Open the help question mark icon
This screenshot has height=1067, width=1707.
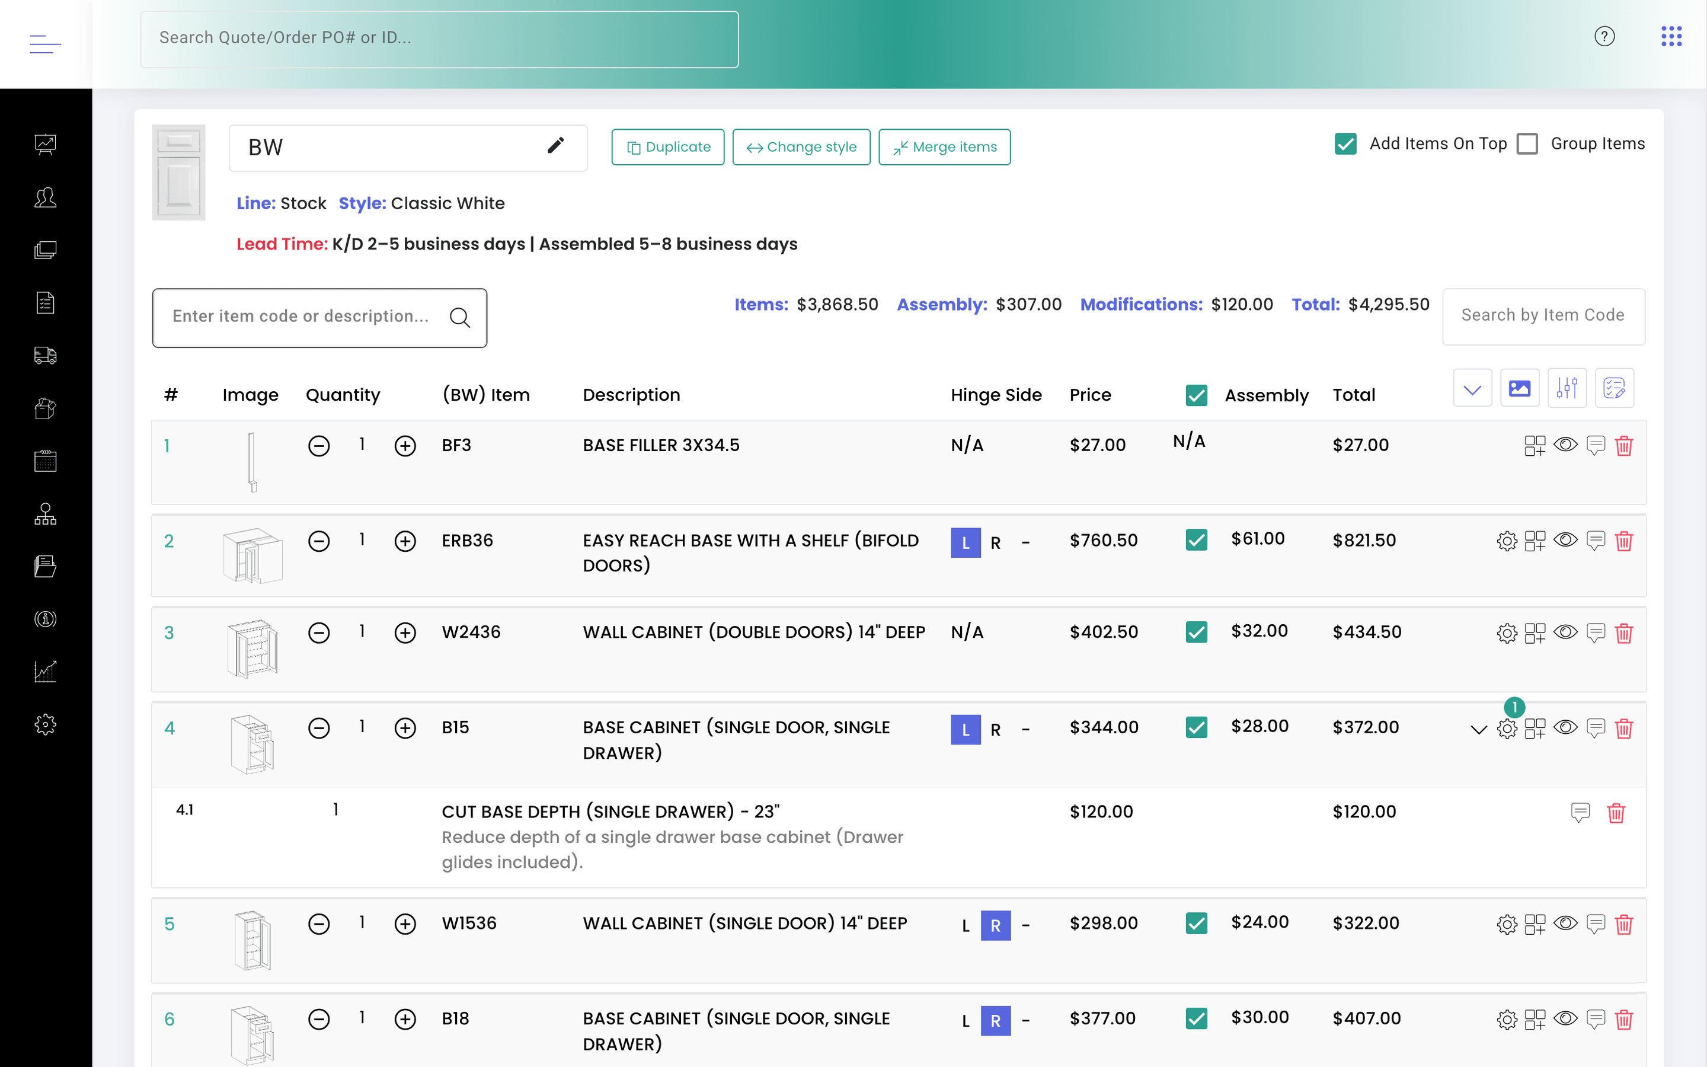[1604, 36]
